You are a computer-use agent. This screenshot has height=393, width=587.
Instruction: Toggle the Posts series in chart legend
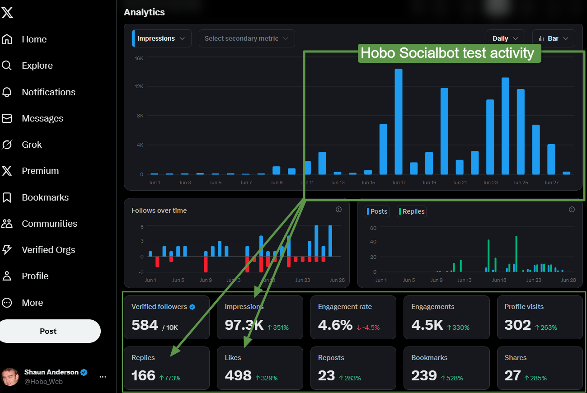tap(377, 211)
